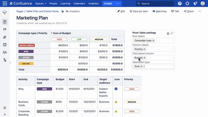Remove Priority from Column labels
The height and width of the screenshot is (117, 208).
click(x=144, y=49)
